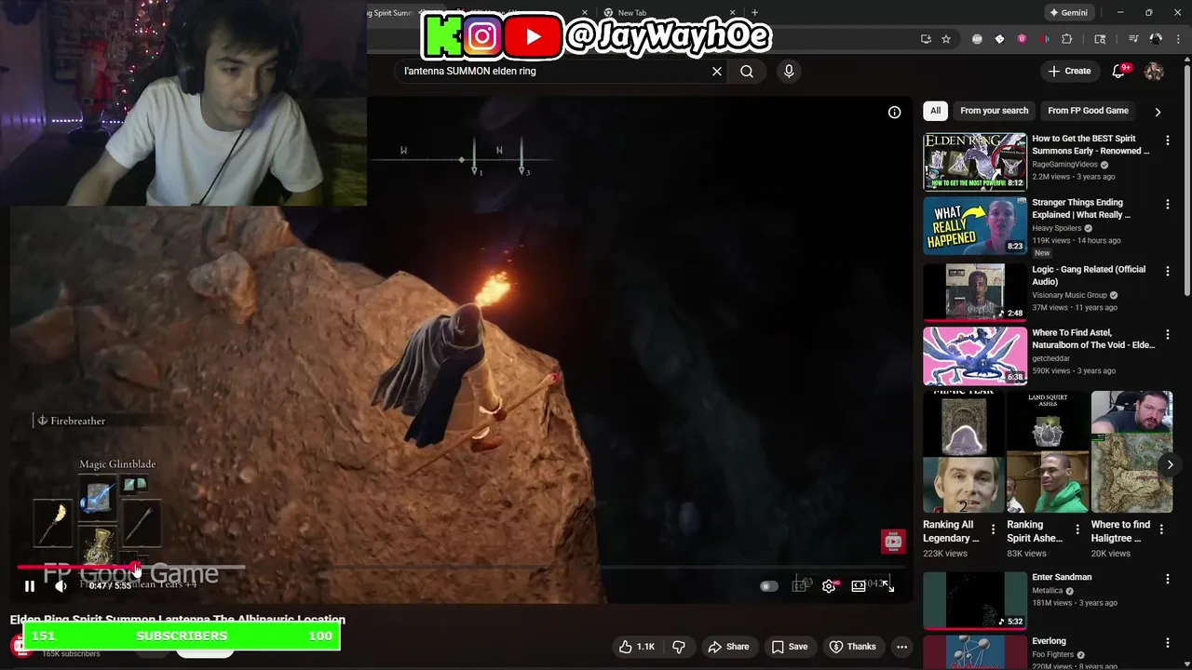The height and width of the screenshot is (670, 1192).
Task: Open Everlong video title
Action: [x=1049, y=641]
